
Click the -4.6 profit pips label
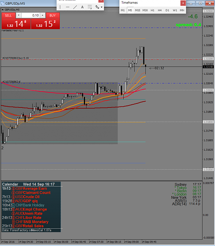tap(193, 17)
